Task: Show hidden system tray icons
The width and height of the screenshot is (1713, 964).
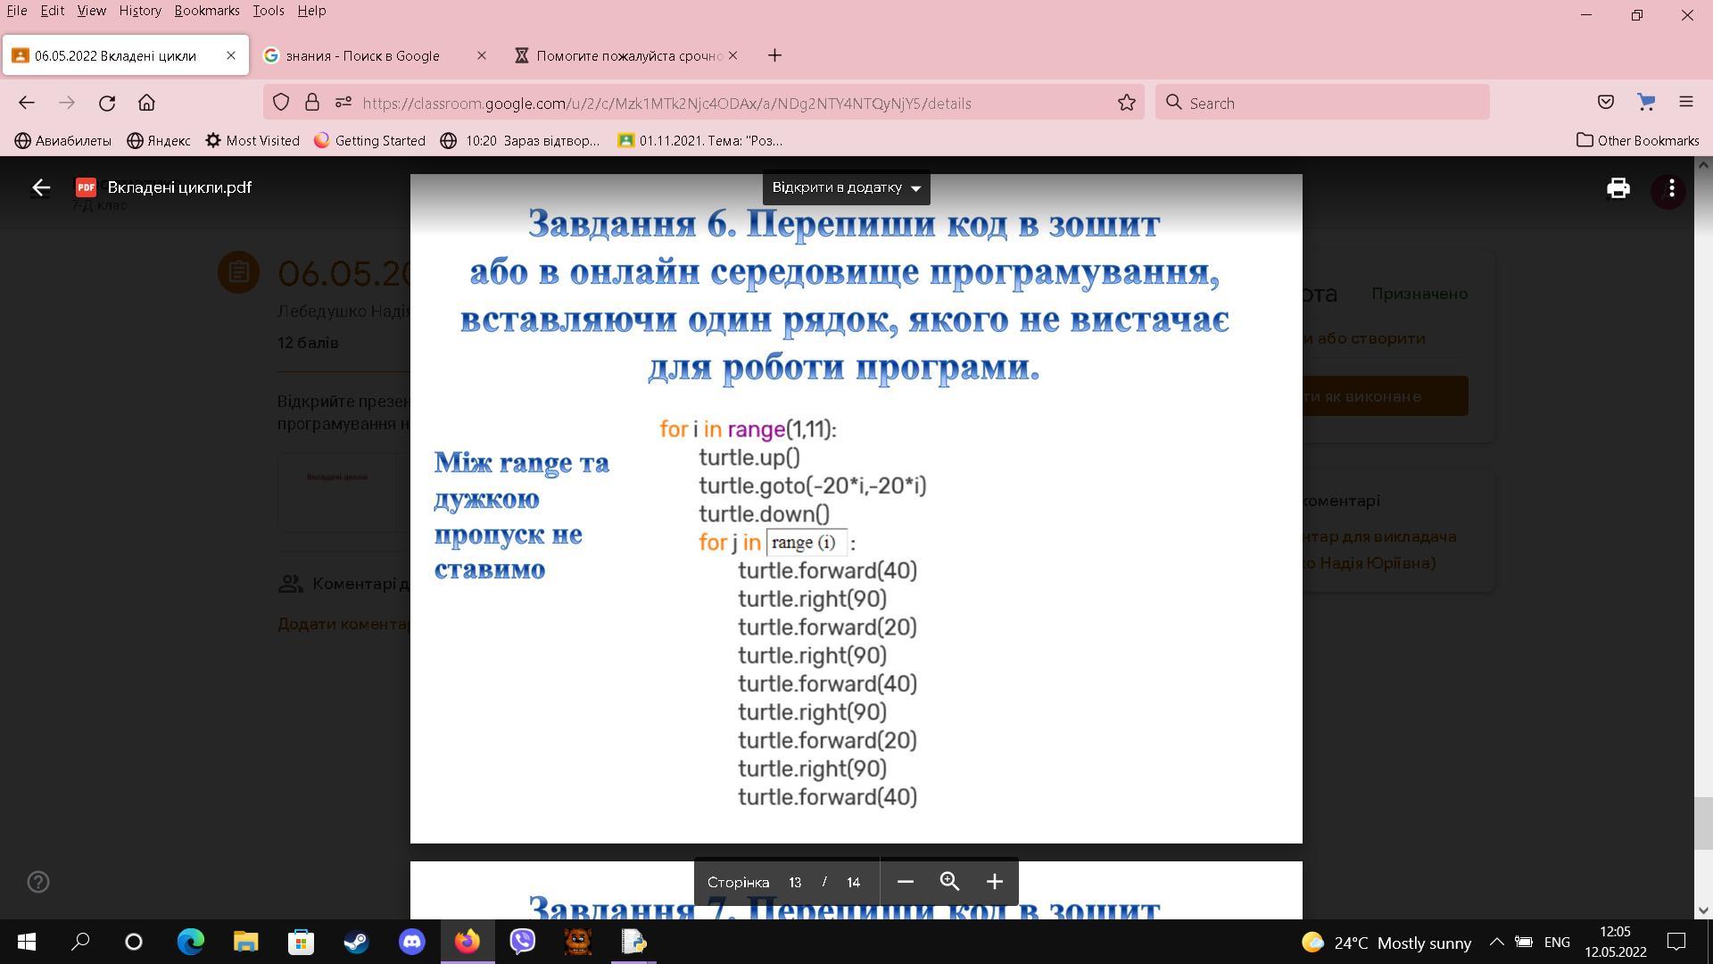Action: (x=1496, y=942)
